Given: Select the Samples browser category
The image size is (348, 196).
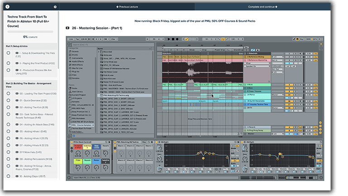Looking at the screenshot, I should click(76, 78).
